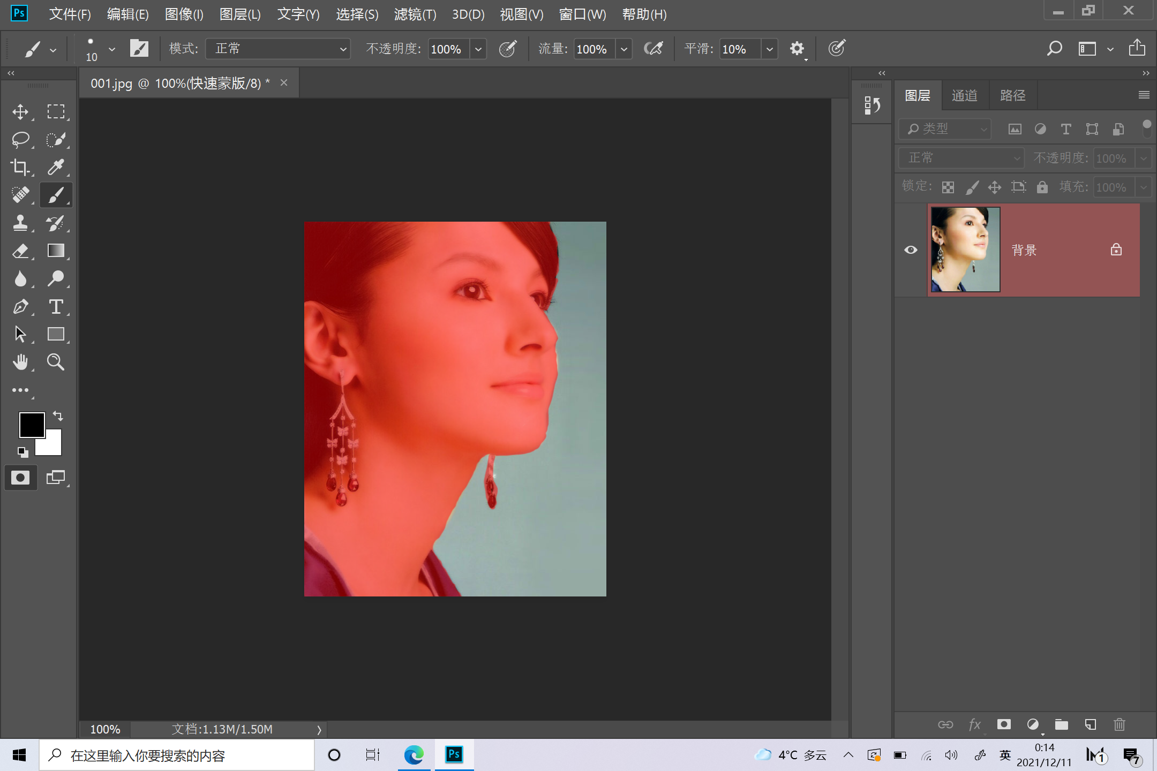Select the Zoom tool
The height and width of the screenshot is (771, 1157).
56,362
